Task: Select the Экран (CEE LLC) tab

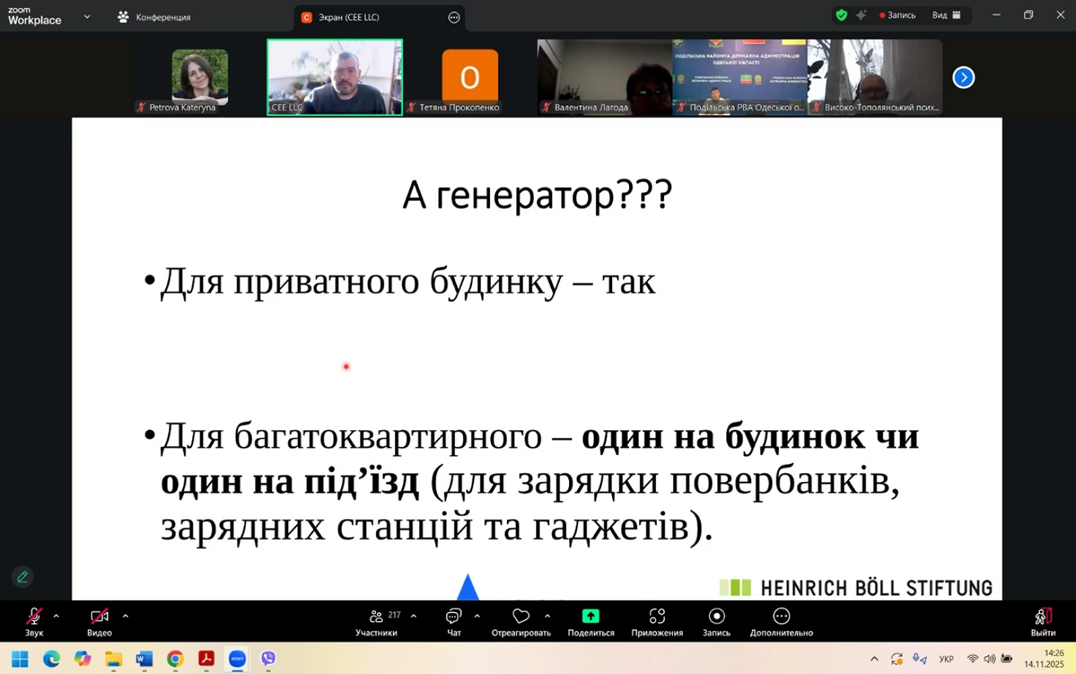Action: (x=349, y=17)
